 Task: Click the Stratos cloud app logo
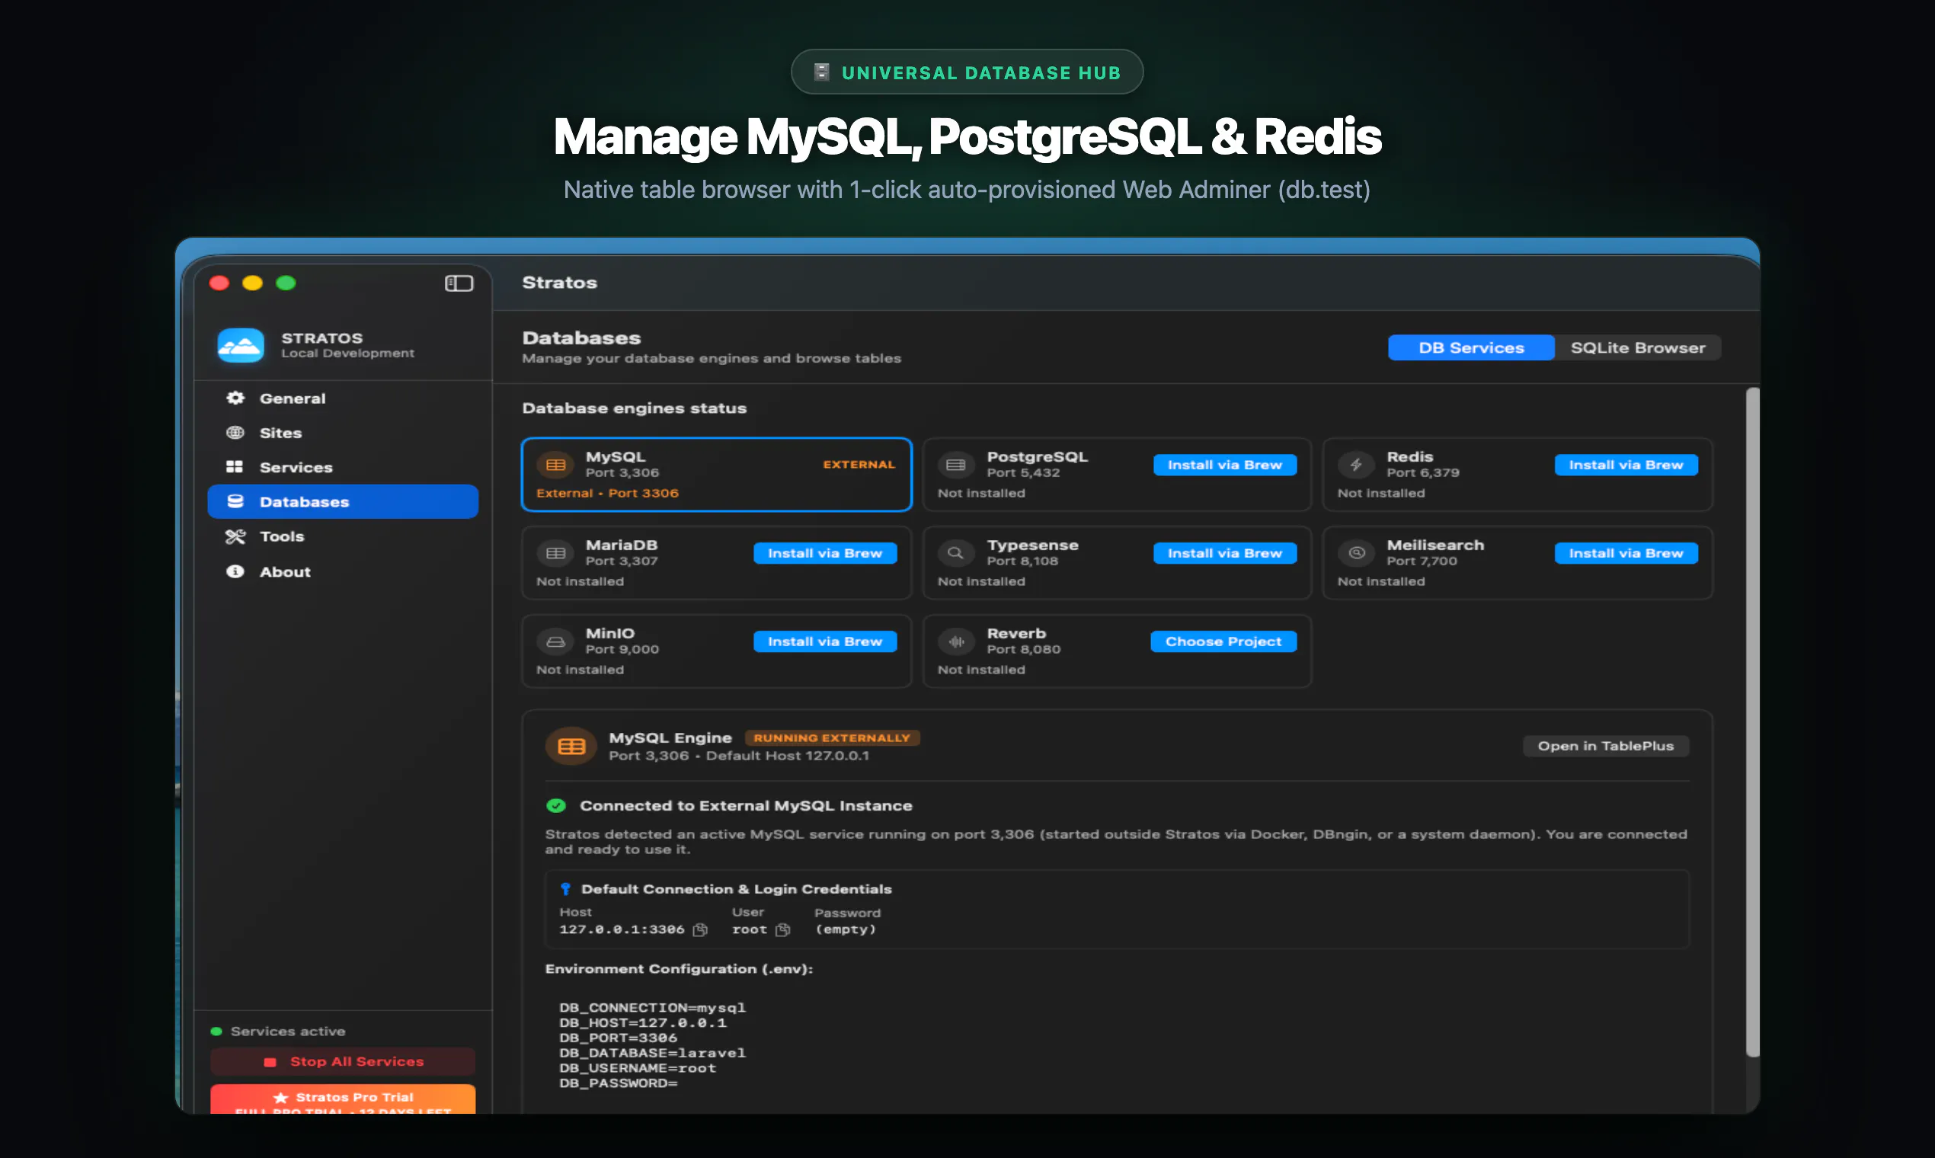pyautogui.click(x=240, y=345)
